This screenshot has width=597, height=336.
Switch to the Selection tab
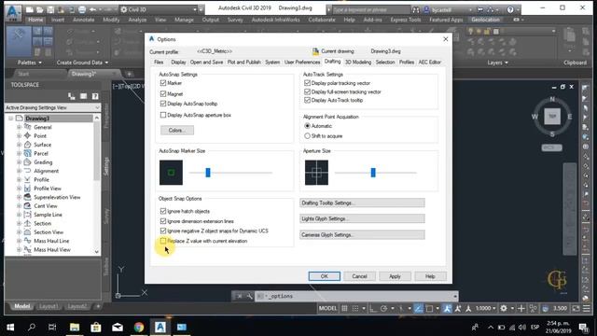click(385, 63)
